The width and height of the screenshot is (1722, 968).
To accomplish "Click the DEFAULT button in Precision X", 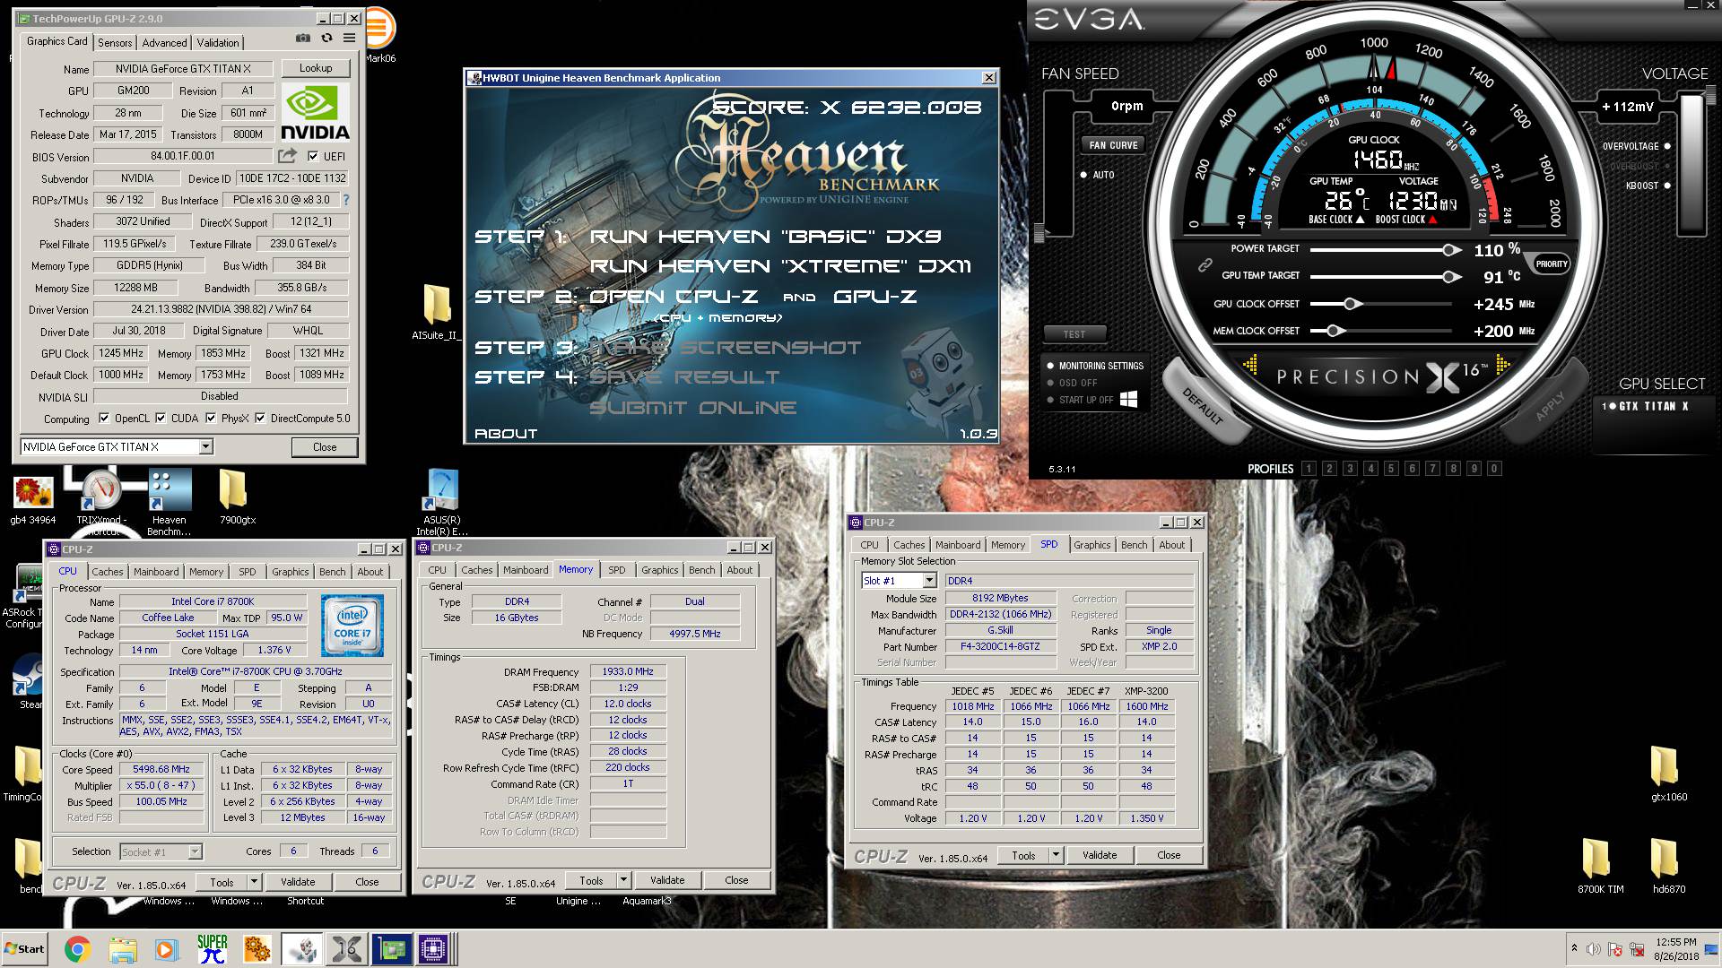I will pyautogui.click(x=1203, y=405).
